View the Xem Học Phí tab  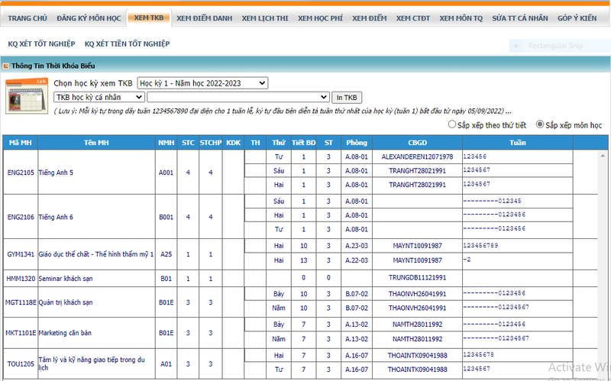coord(321,18)
